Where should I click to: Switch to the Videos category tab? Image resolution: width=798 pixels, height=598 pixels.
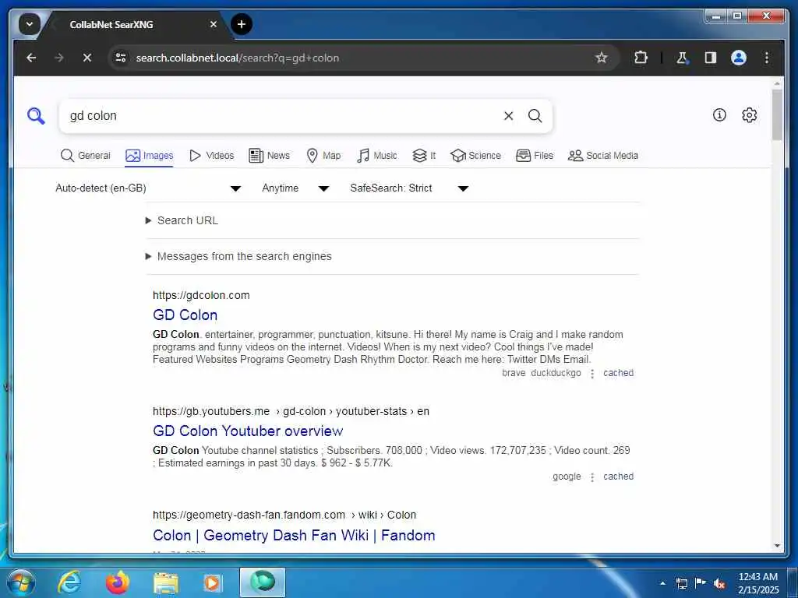pos(211,156)
